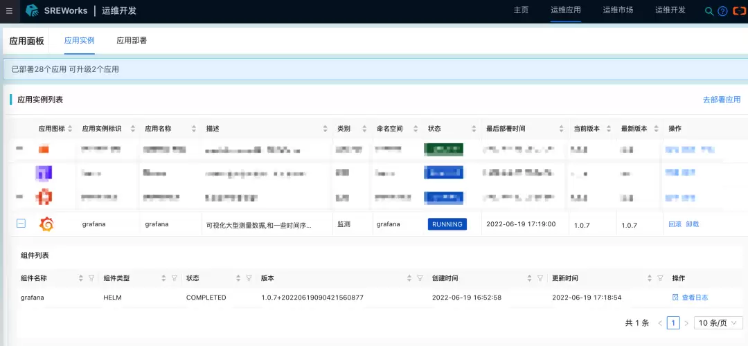Click the HELM component type cell

(113, 298)
